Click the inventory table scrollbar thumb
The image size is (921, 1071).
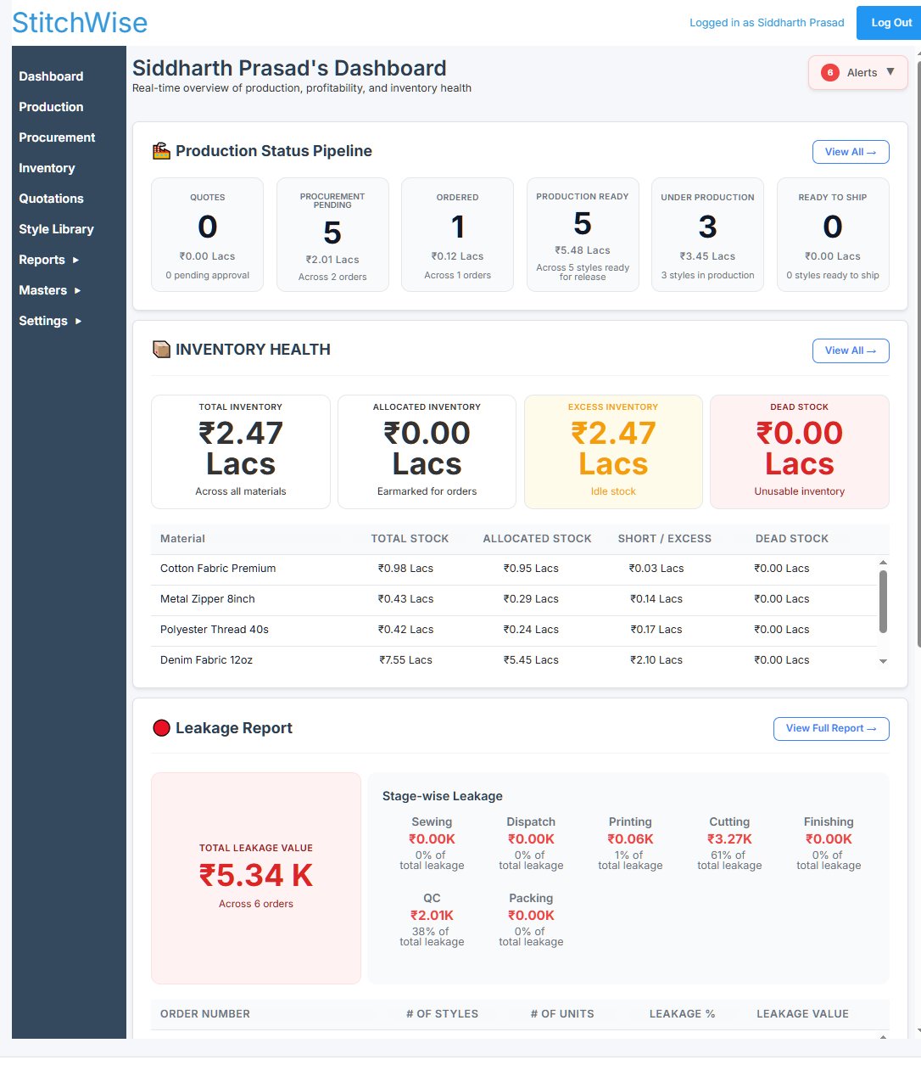pos(883,602)
